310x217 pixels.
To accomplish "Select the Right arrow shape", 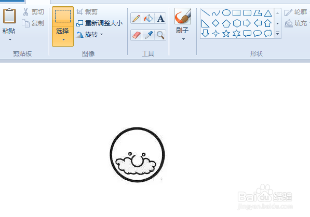I will tap(247, 23).
